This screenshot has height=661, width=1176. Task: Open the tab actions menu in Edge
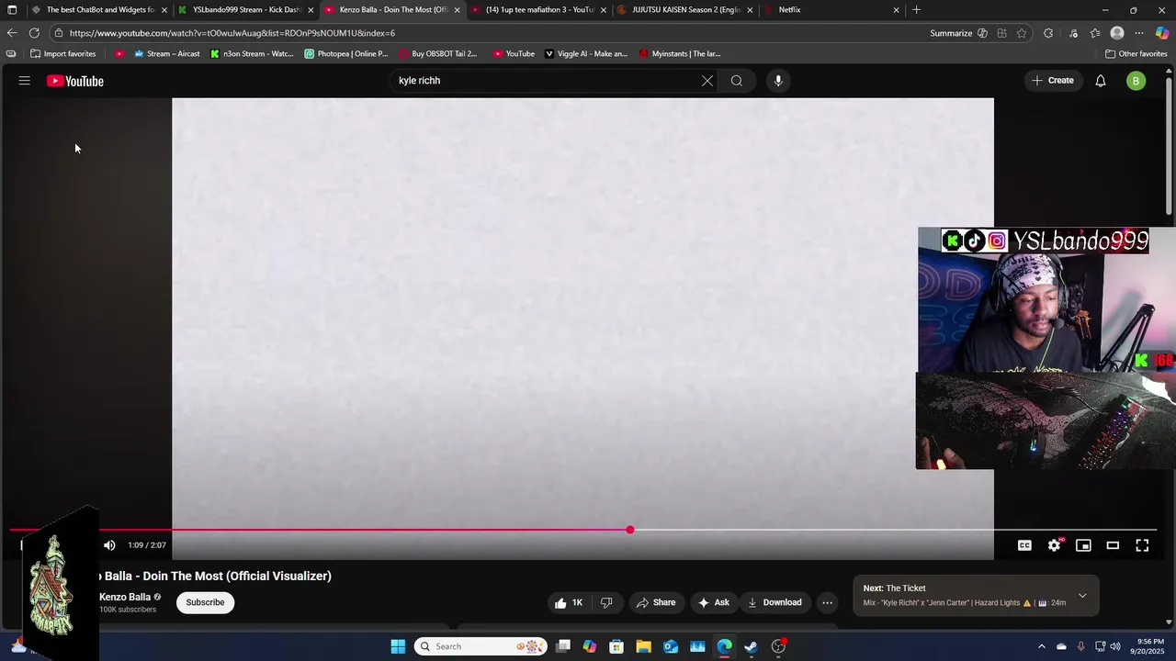11,9
